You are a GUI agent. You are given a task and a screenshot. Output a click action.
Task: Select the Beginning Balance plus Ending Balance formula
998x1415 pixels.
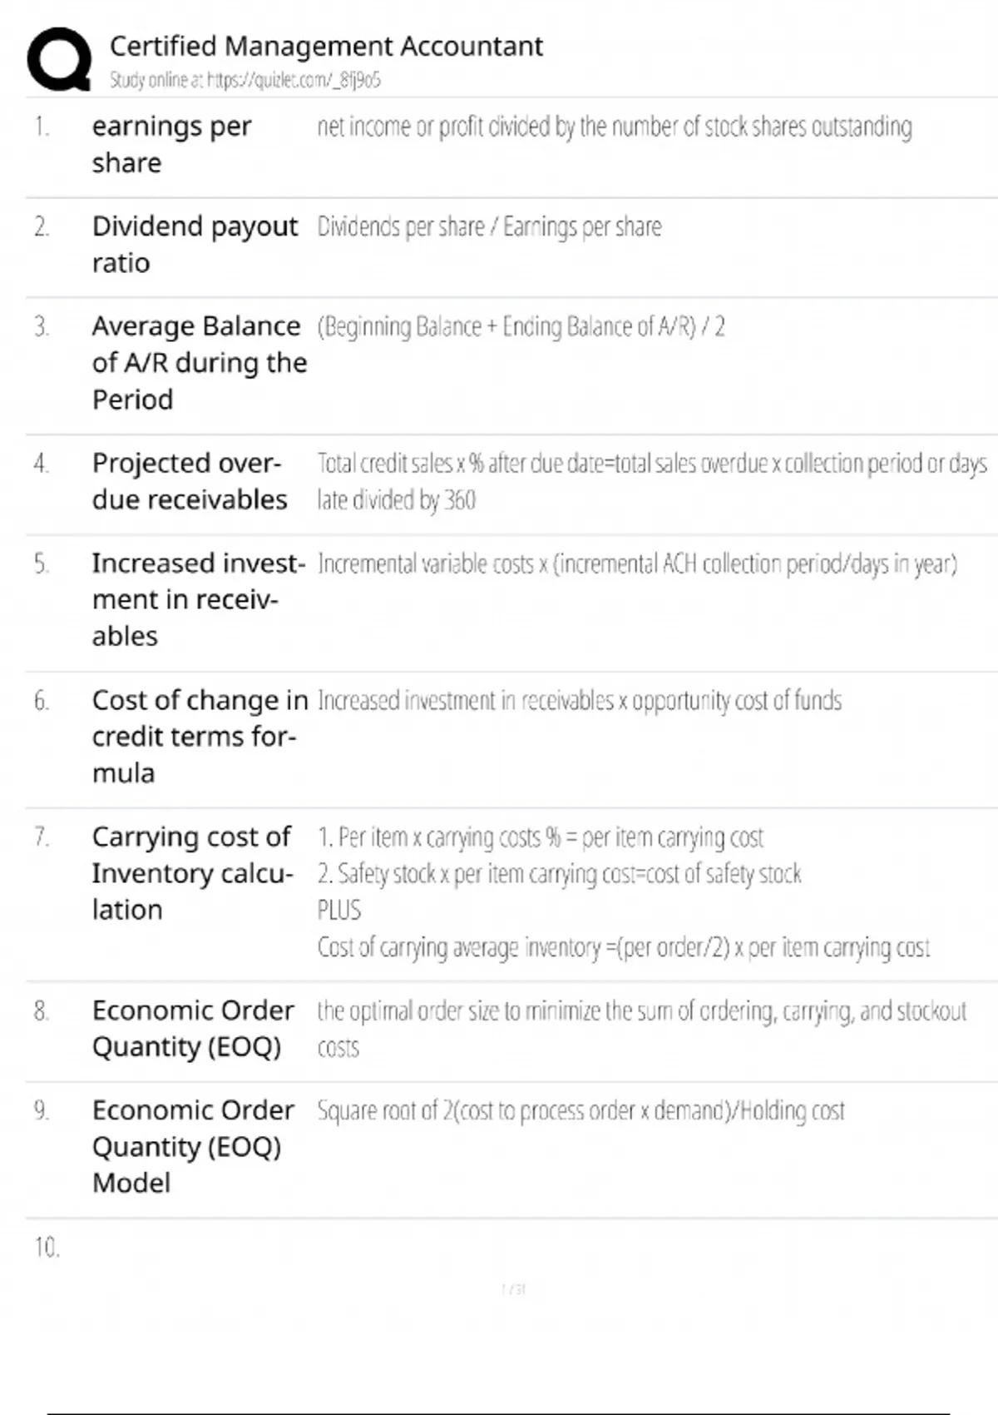(x=521, y=326)
